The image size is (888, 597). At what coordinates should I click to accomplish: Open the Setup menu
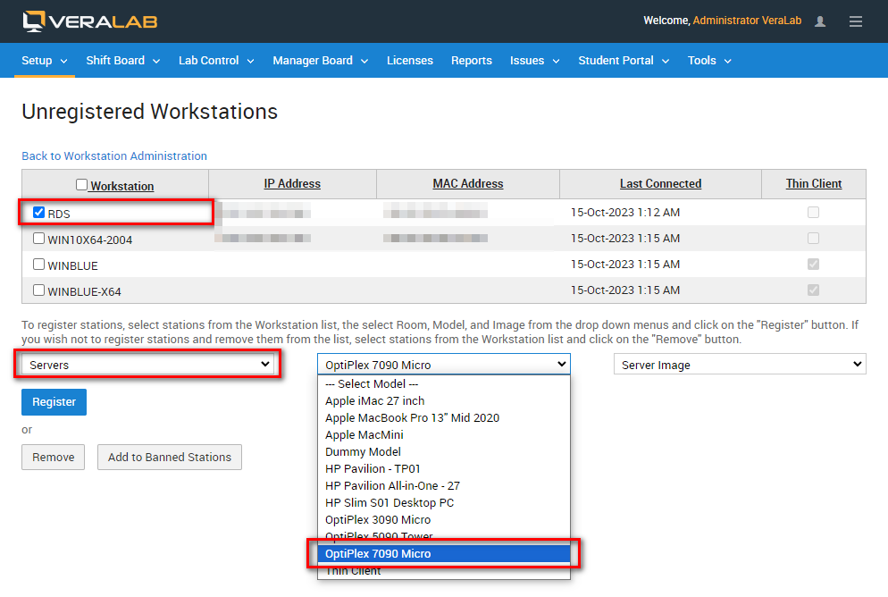44,61
